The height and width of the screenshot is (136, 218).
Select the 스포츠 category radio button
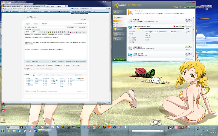(x=60, y=79)
